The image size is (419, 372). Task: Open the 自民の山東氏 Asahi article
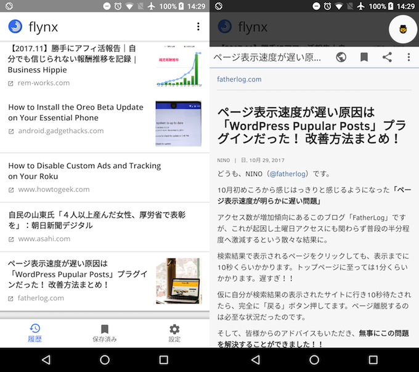pyautogui.click(x=105, y=227)
